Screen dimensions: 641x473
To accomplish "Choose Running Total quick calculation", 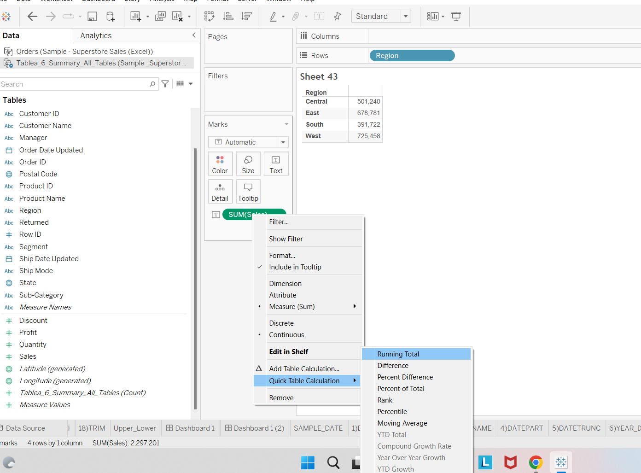I will (x=416, y=354).
